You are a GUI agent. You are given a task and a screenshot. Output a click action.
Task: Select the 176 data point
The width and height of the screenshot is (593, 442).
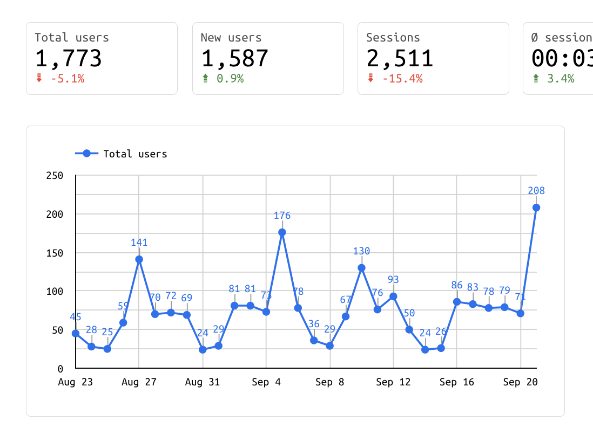click(282, 232)
